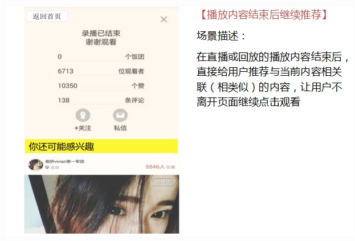Select the 0 个饭团 stat row

[x=101, y=56]
